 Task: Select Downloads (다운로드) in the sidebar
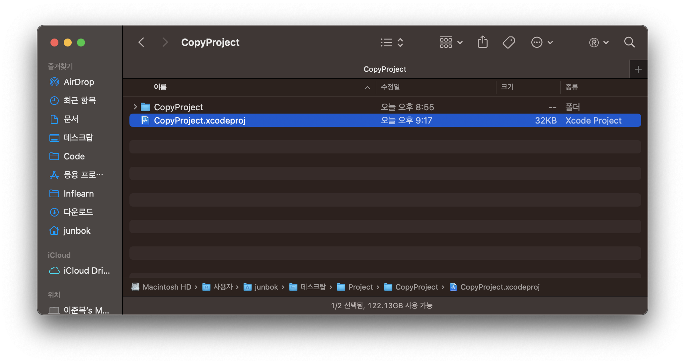coord(78,212)
